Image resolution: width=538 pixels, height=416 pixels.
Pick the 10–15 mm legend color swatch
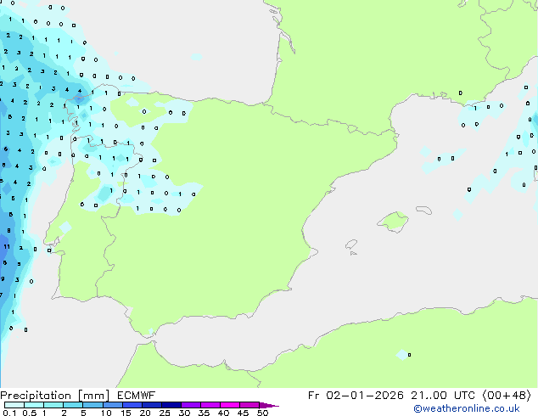(113, 405)
